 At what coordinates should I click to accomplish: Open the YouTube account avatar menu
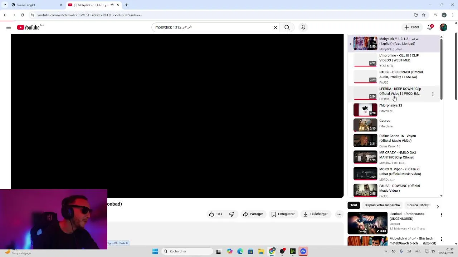coord(443,27)
